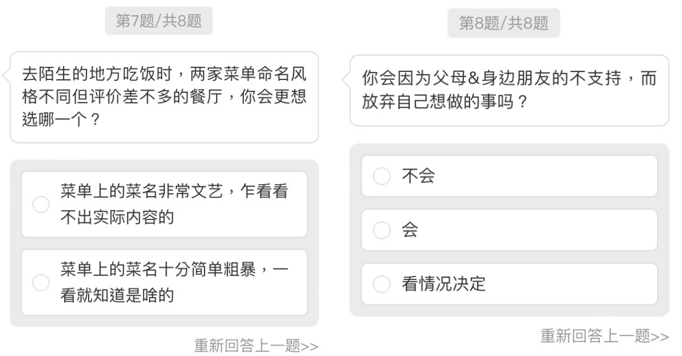Click the pointer tail of the question 8 bubble

click(x=346, y=79)
